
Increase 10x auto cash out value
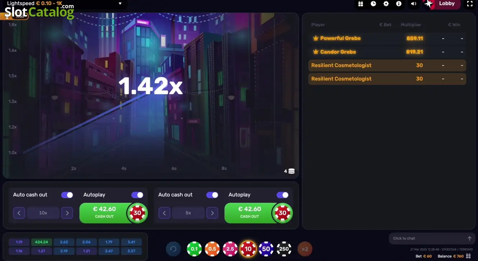coord(67,213)
